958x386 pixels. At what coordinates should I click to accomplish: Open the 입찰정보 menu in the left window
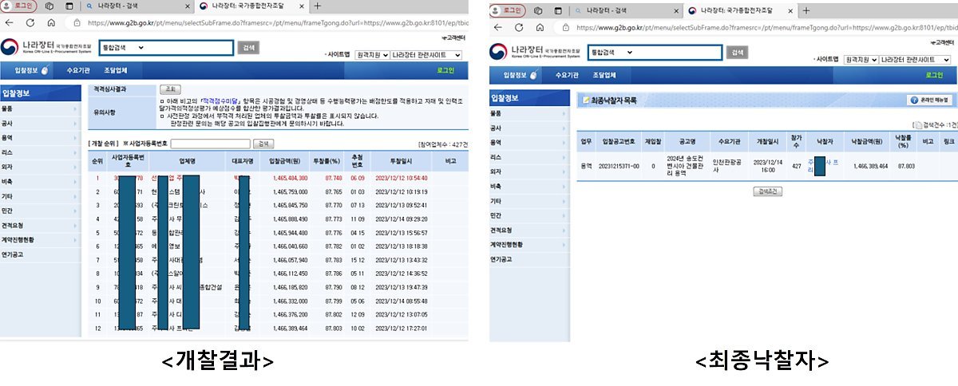26,70
